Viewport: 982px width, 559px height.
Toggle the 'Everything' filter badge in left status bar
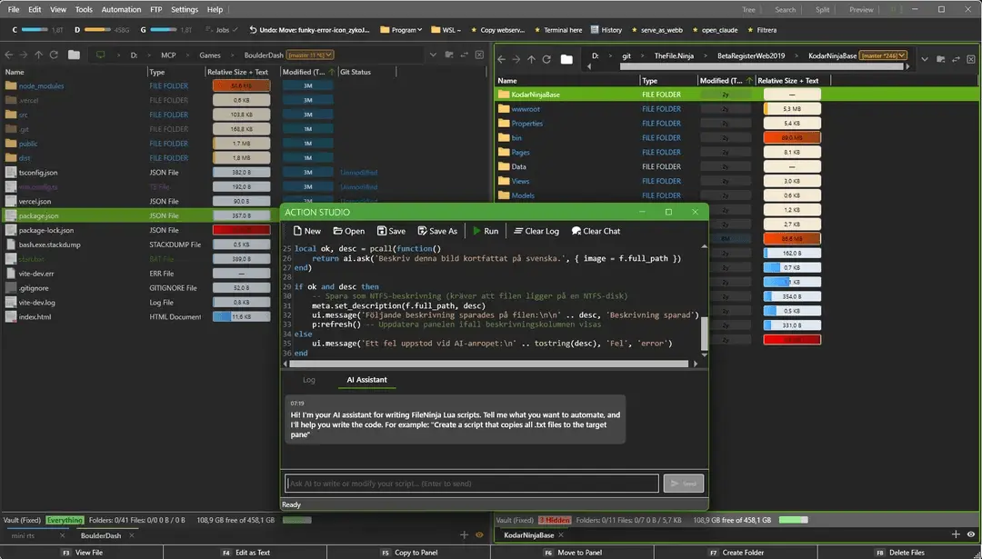tap(64, 520)
